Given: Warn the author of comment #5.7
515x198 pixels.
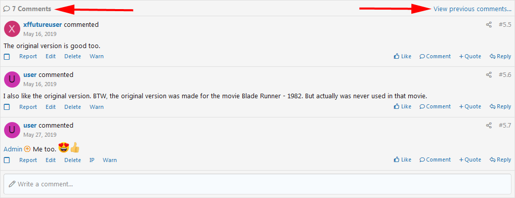Looking at the screenshot, I should coord(110,160).
